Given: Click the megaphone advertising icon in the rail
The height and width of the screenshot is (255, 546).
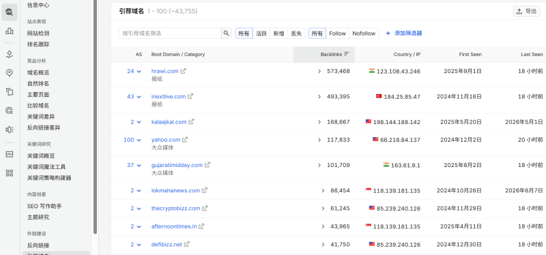Looking at the screenshot, I should coord(10,130).
